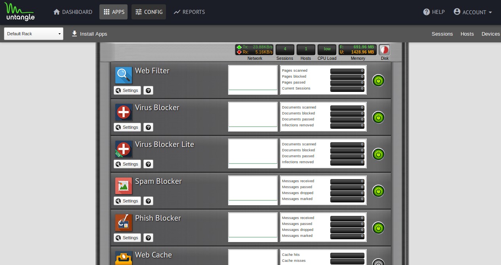Viewport: 501px width, 265px height.
Task: Click Web Filter "Current Sessions" label
Action: tap(296, 88)
